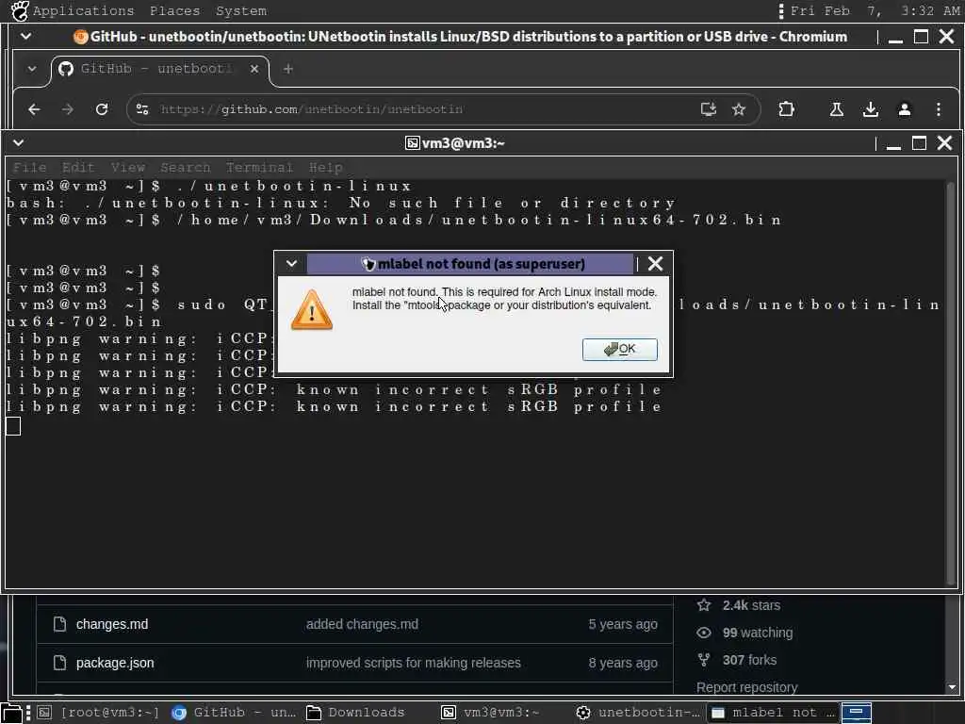This screenshot has height=724, width=965.
Task: Click the file icon beside package.json
Action: (x=59, y=663)
